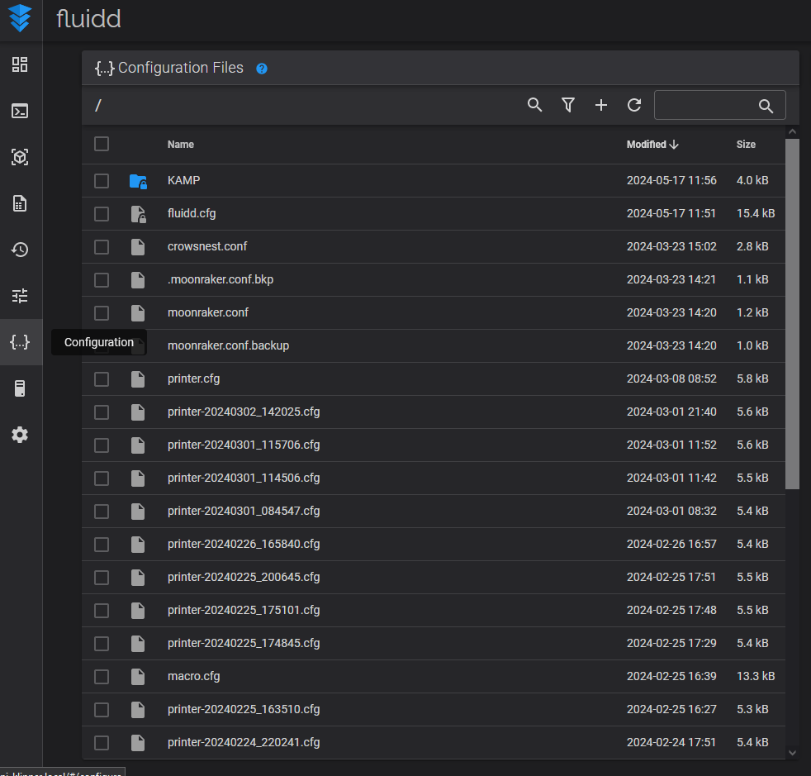811x776 pixels.
Task: Sort by the Modified column header
Action: pyautogui.click(x=652, y=145)
